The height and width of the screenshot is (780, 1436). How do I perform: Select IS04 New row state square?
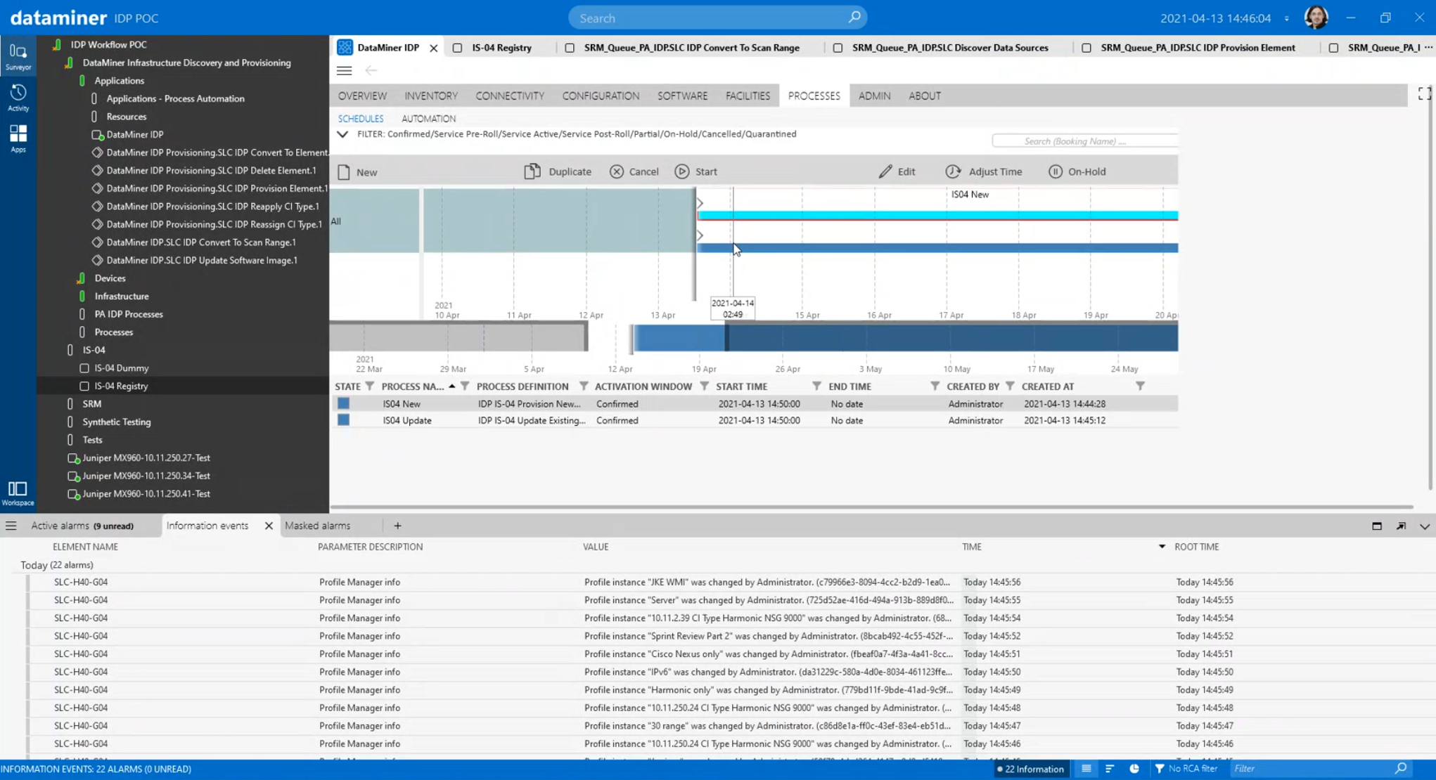pyautogui.click(x=343, y=403)
